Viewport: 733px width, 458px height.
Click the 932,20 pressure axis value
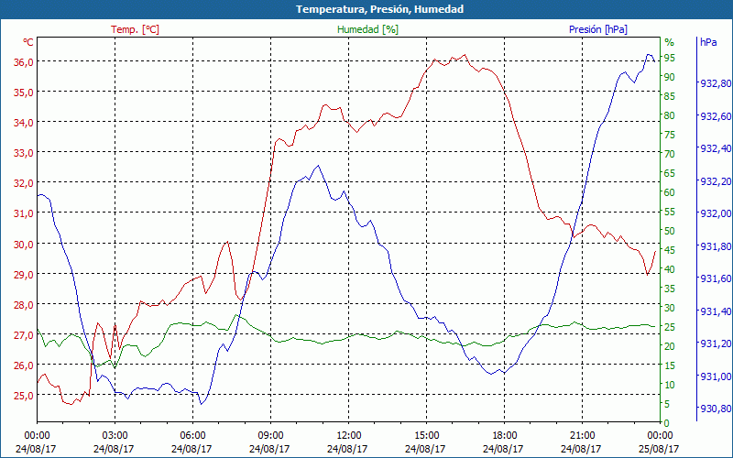pyautogui.click(x=716, y=180)
